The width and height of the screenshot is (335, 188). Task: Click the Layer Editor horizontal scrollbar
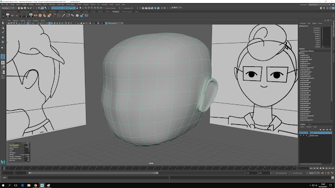point(311,164)
